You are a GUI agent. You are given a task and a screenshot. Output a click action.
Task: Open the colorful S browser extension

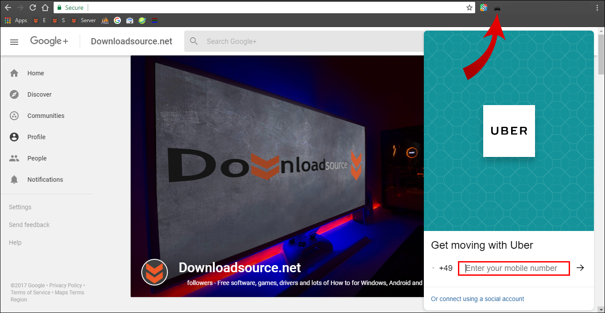[x=484, y=8]
